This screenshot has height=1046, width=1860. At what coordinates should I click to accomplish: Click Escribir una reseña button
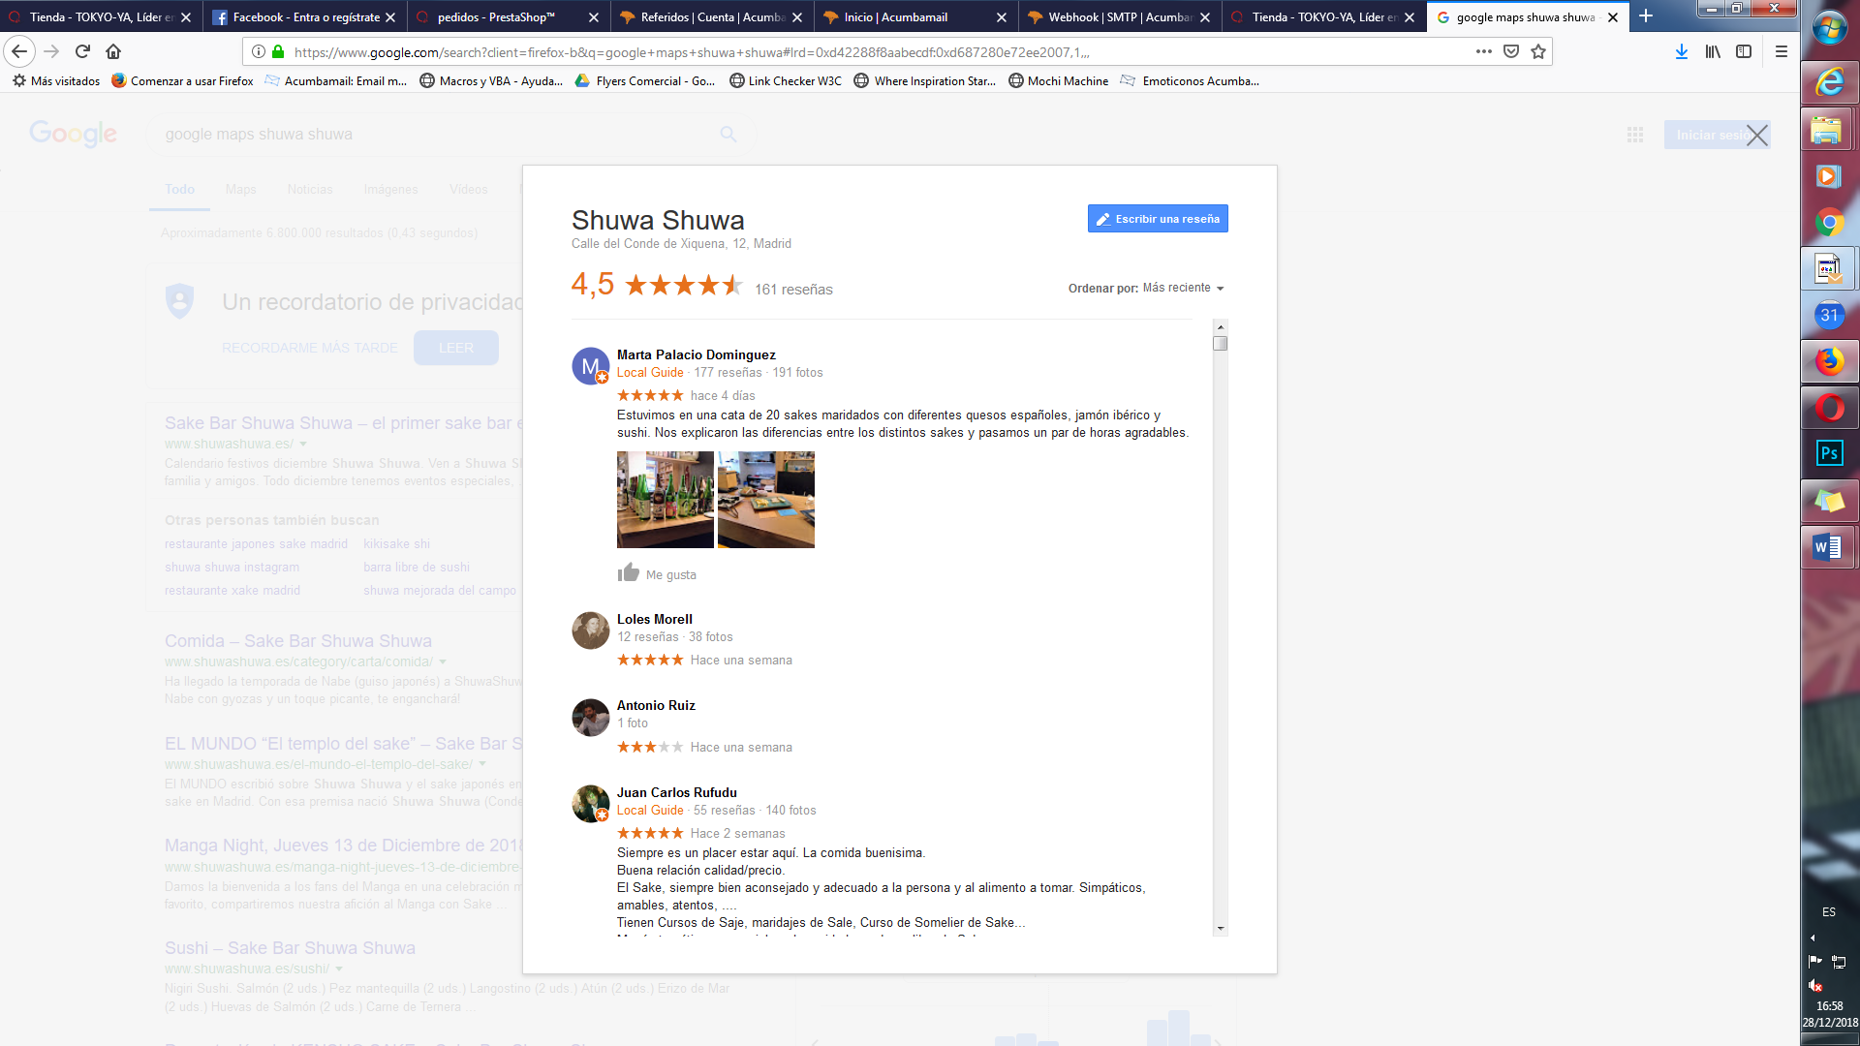[x=1158, y=219]
